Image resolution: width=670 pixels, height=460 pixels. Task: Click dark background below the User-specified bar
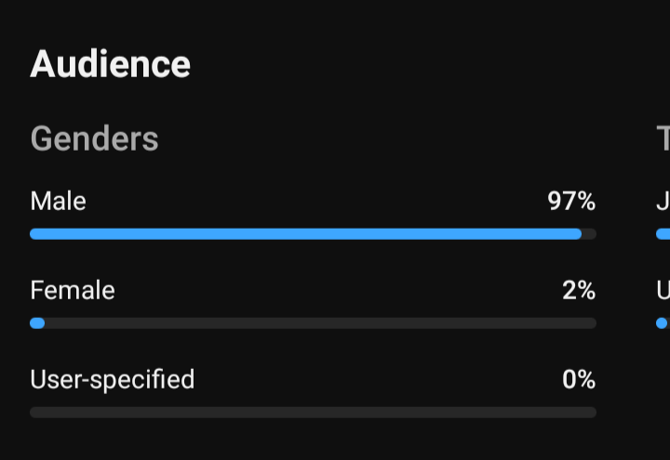(314, 441)
